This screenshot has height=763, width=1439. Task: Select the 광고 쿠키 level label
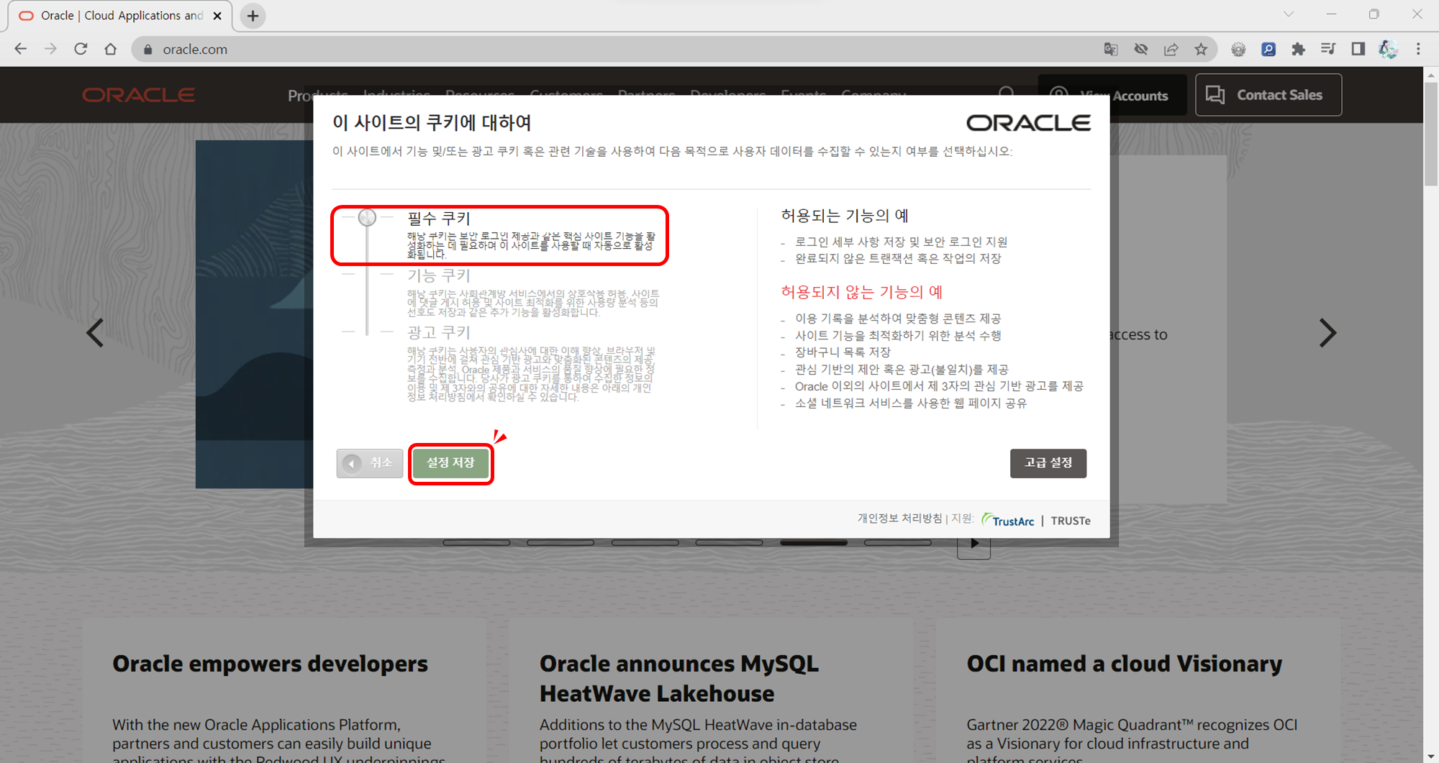point(438,332)
